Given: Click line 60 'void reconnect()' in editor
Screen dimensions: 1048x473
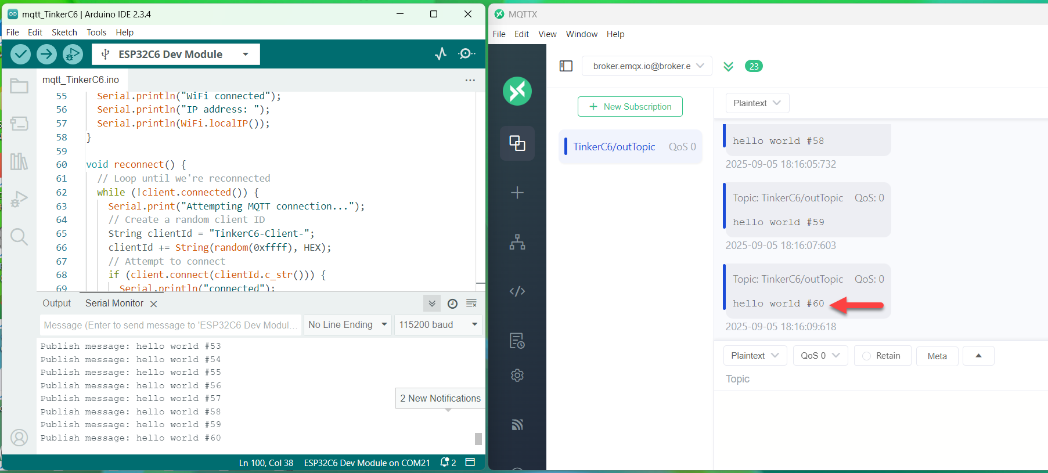Looking at the screenshot, I should tap(136, 164).
